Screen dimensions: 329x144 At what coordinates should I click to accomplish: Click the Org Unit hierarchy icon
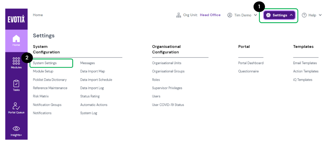click(179, 15)
